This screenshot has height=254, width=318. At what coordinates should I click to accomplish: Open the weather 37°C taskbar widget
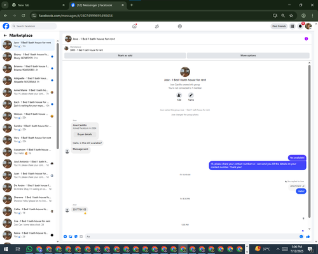click(263, 249)
